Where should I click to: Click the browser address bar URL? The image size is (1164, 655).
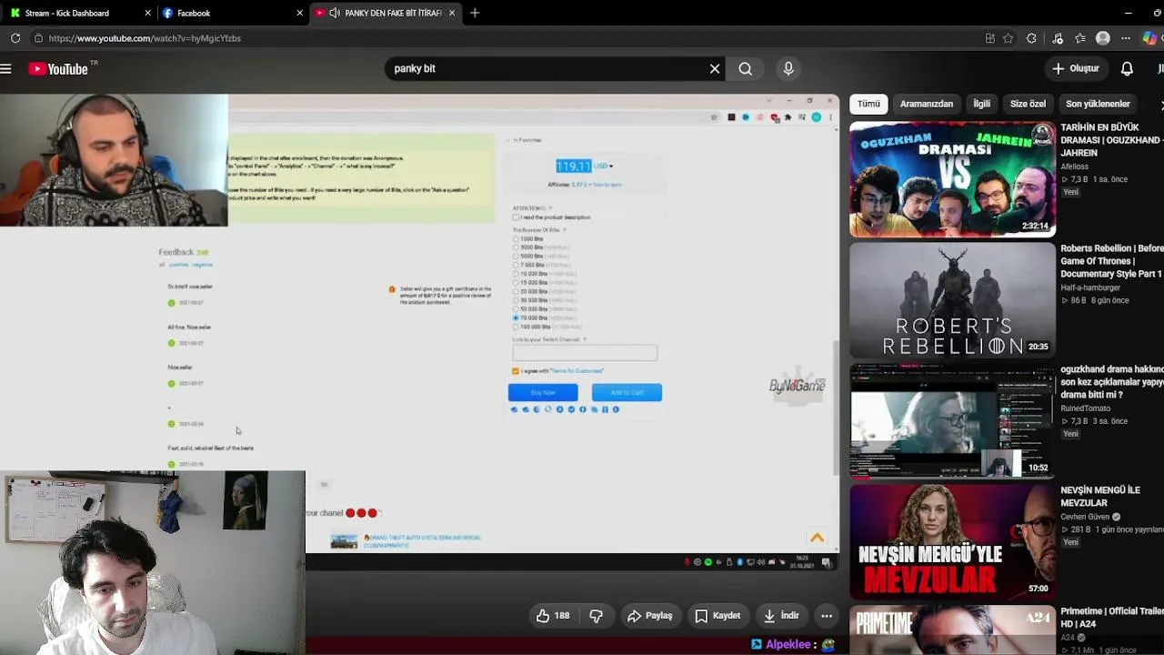pos(145,38)
